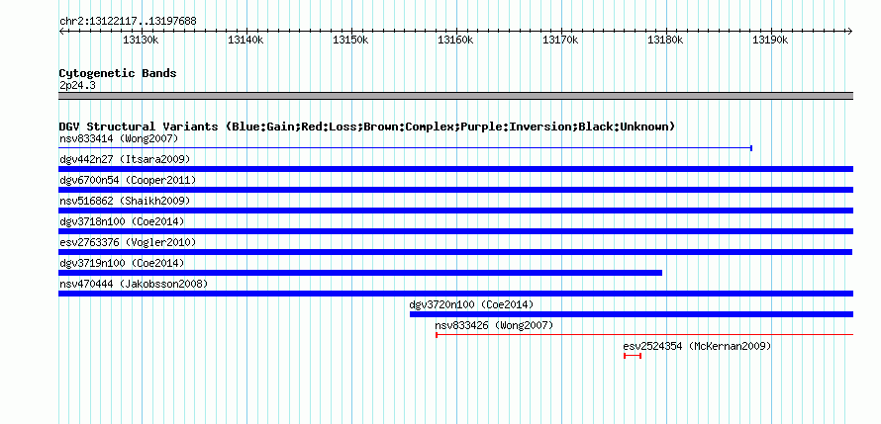
Task: Click the dgv442n27 blue gain bar
Action: pos(455,169)
